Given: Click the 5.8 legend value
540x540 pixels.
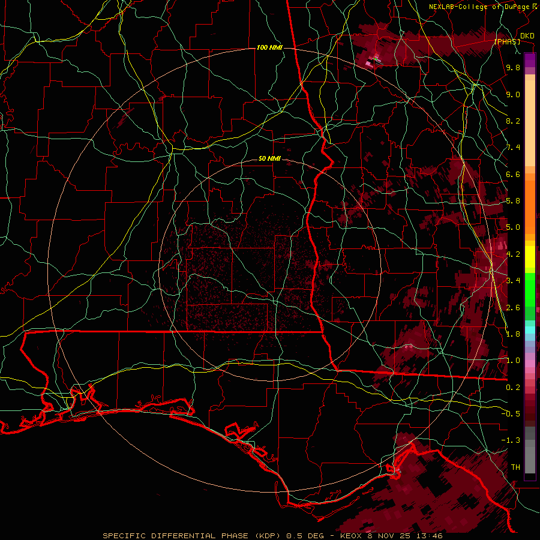Looking at the screenshot, I should click(x=513, y=201).
